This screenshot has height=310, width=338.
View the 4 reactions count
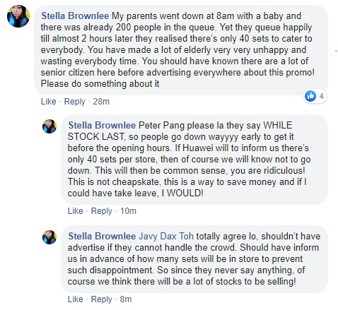click(321, 96)
